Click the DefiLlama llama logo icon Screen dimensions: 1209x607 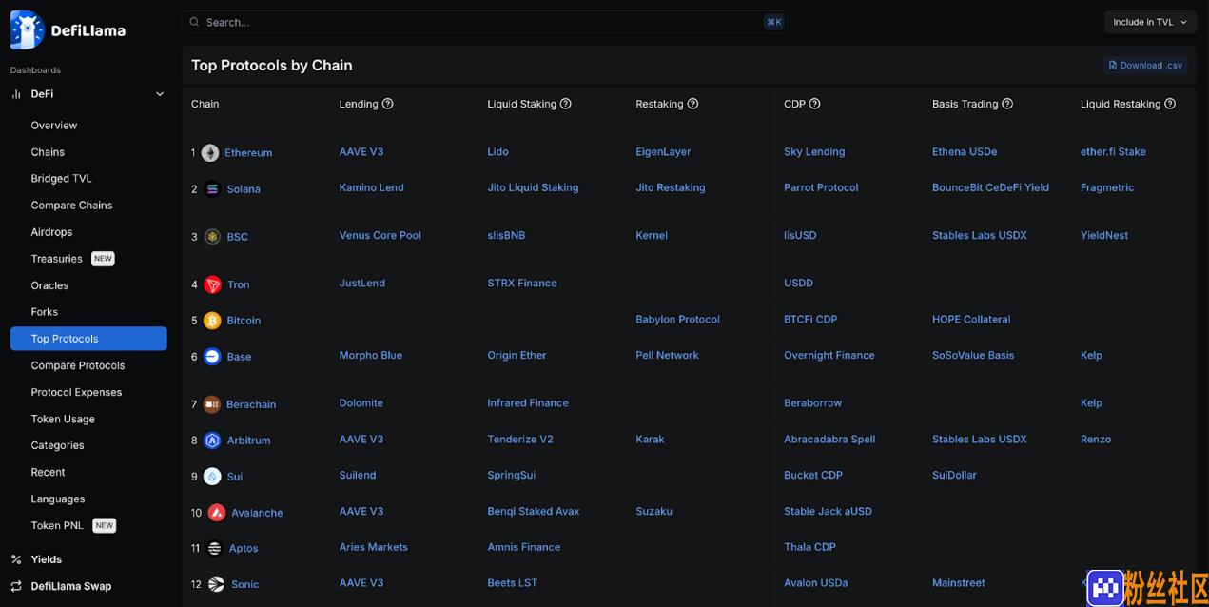(28, 30)
